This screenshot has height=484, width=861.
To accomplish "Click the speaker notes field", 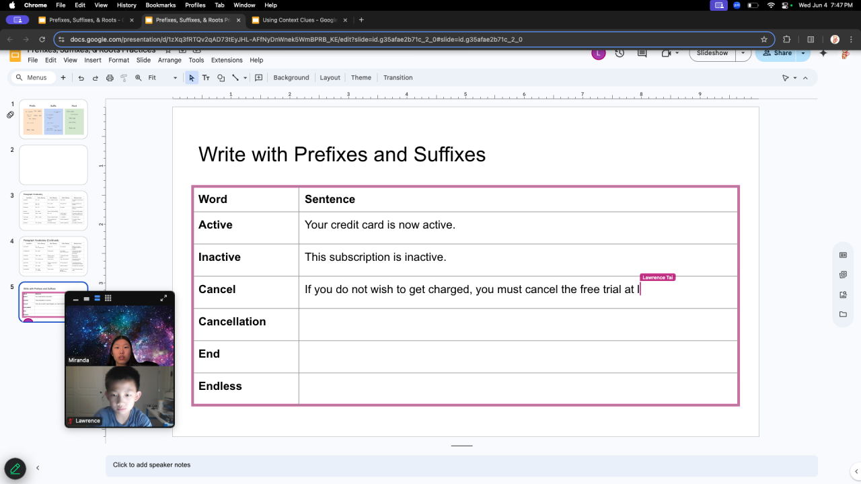I will point(461,465).
